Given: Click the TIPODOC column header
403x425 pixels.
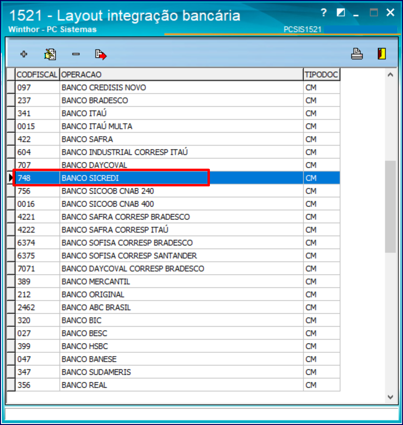Looking at the screenshot, I should [322, 74].
